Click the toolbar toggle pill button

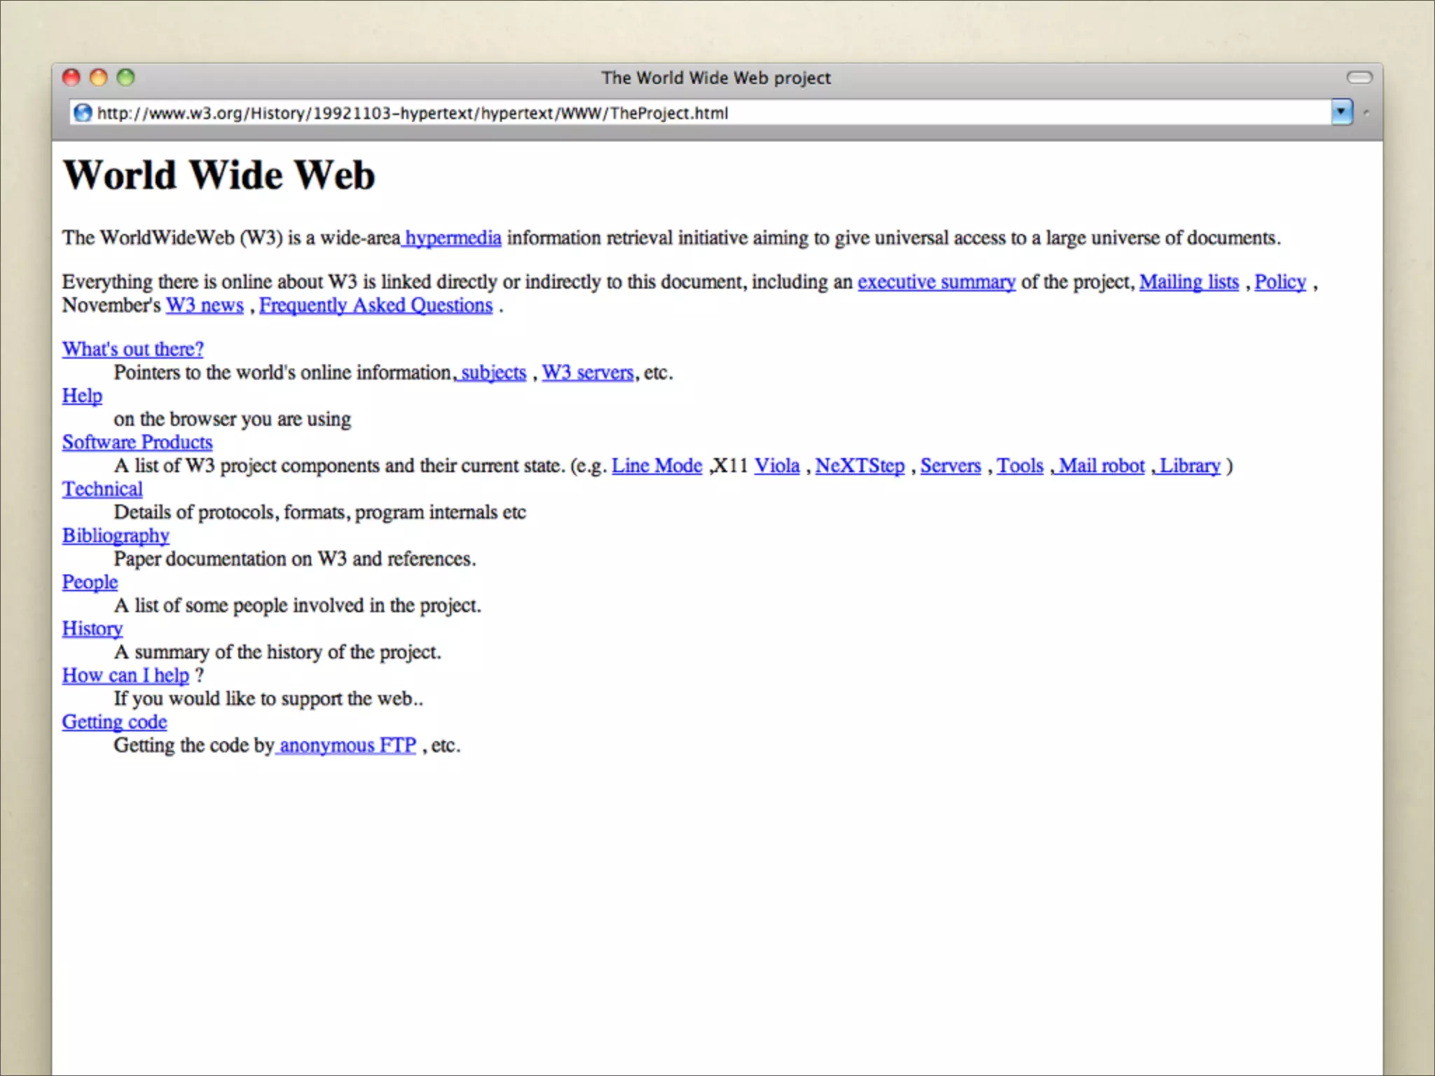pos(1359,77)
